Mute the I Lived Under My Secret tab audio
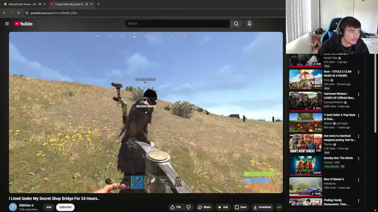Viewport: 378px width, 212px height. [x=87, y=4]
